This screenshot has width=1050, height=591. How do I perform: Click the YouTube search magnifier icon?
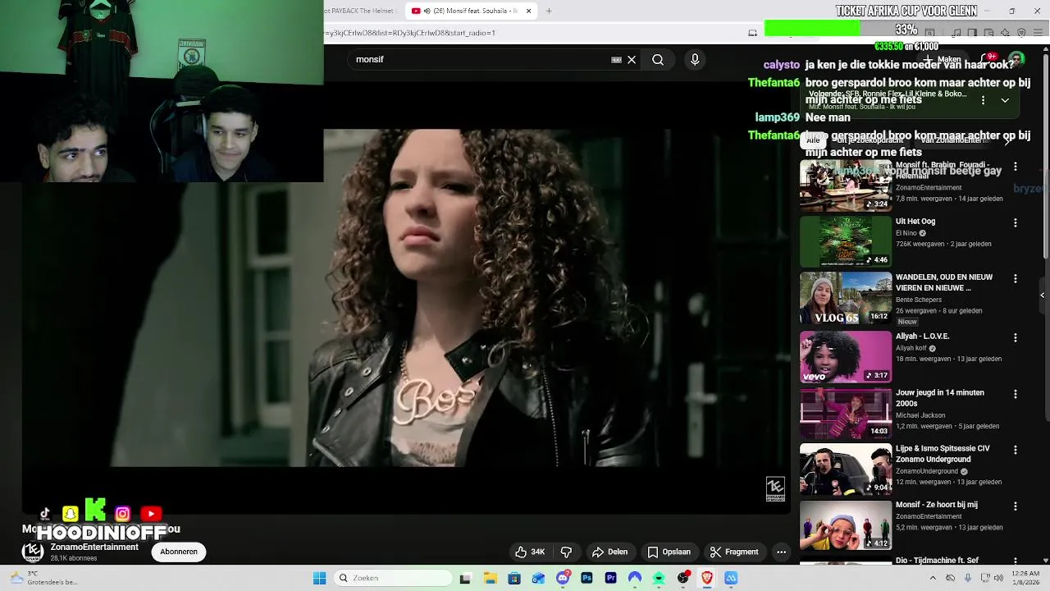[x=658, y=59]
